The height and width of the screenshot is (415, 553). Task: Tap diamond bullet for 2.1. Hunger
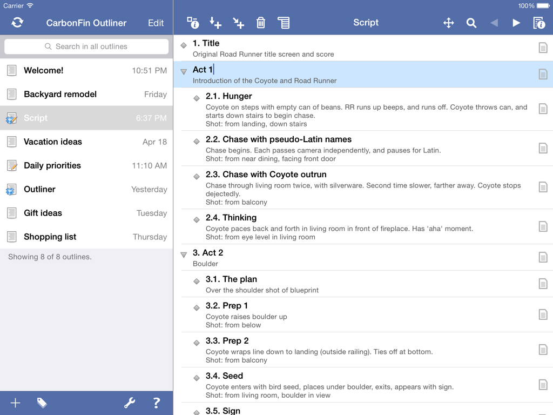pyautogui.click(x=197, y=98)
